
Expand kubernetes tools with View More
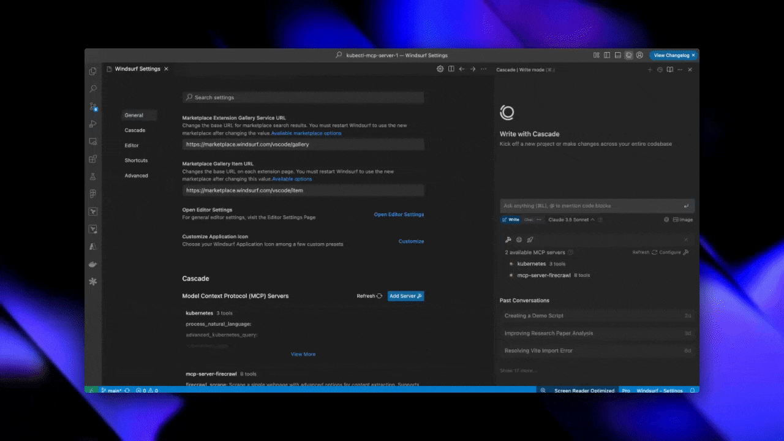tap(303, 354)
